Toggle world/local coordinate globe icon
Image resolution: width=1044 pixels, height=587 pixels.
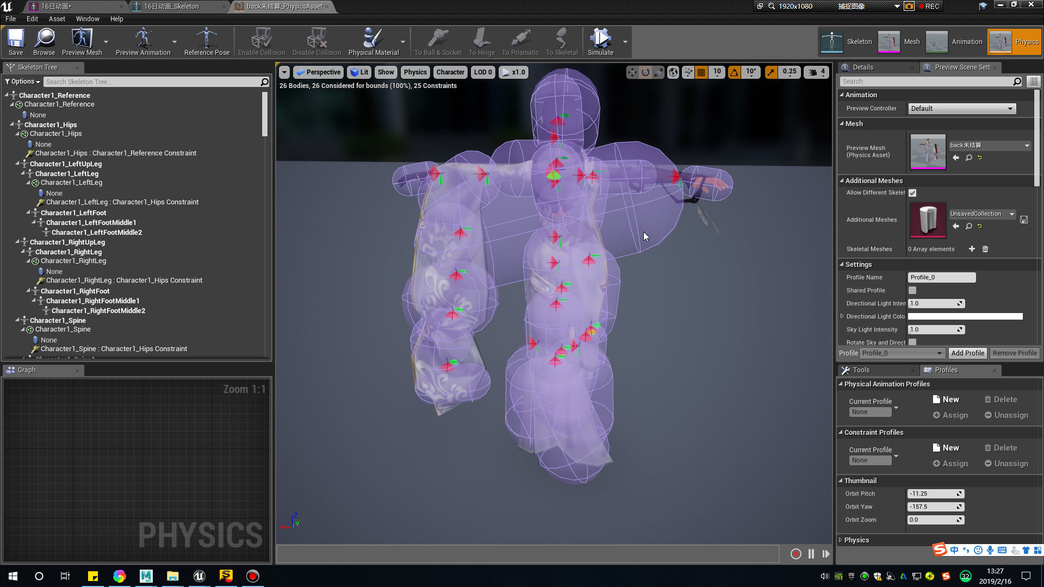[673, 72]
